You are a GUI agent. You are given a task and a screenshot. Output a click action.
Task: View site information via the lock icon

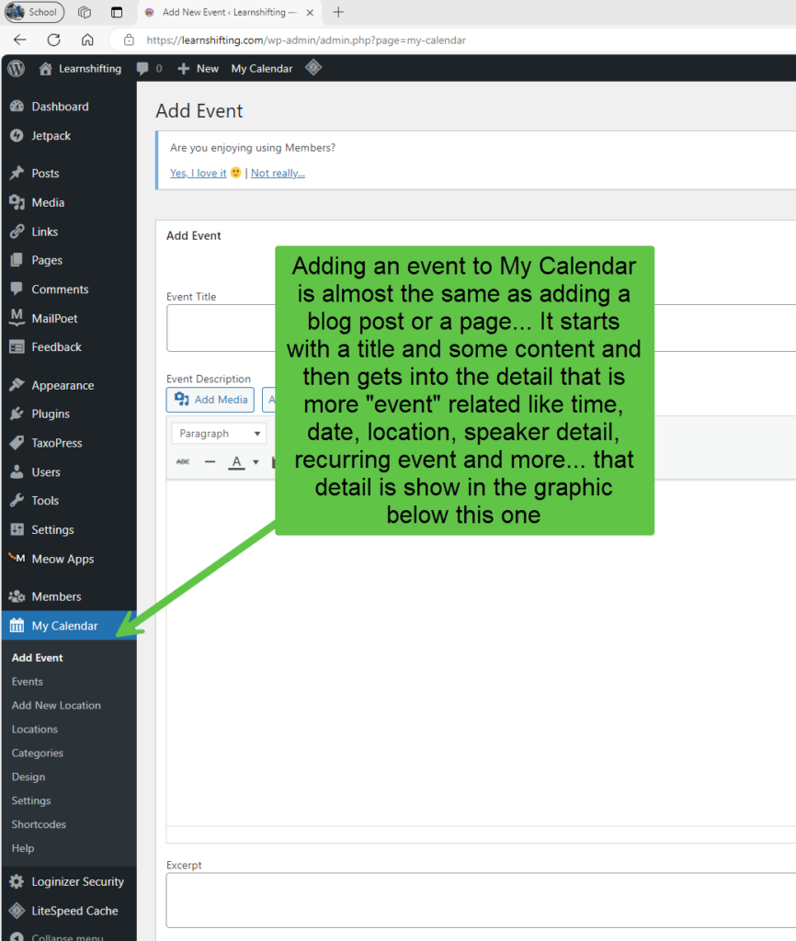pos(129,40)
